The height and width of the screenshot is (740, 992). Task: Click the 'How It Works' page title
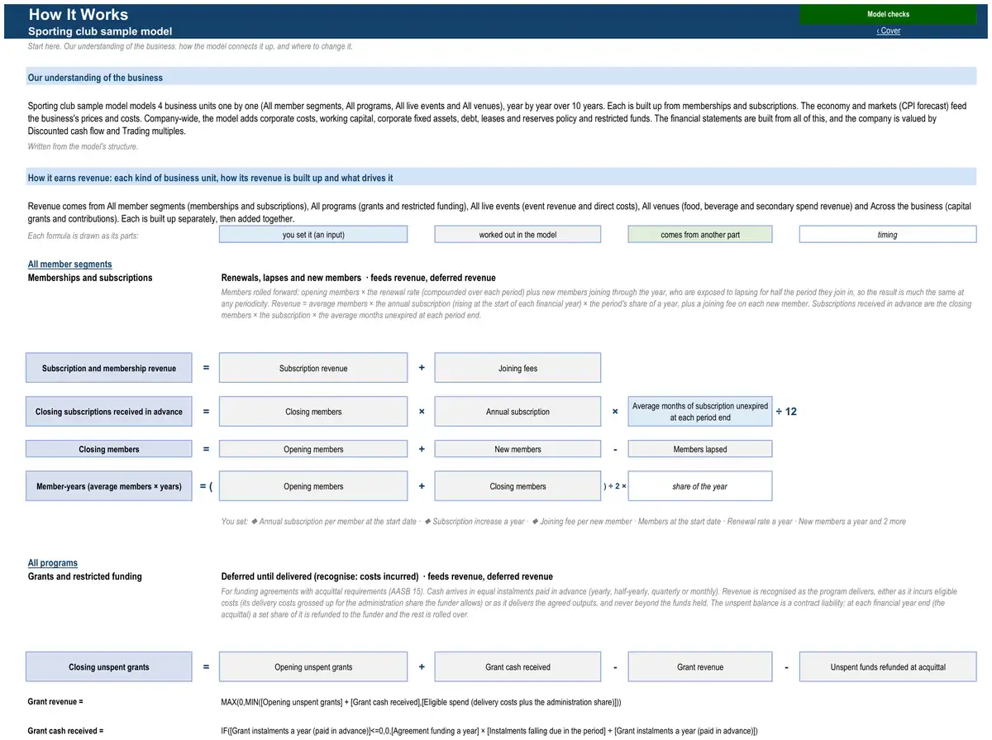click(79, 14)
